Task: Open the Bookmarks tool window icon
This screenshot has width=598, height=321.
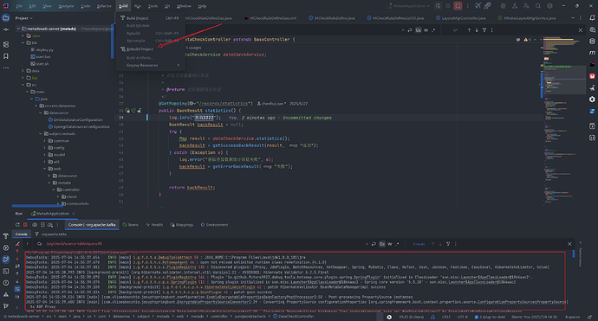Action: click(6, 56)
